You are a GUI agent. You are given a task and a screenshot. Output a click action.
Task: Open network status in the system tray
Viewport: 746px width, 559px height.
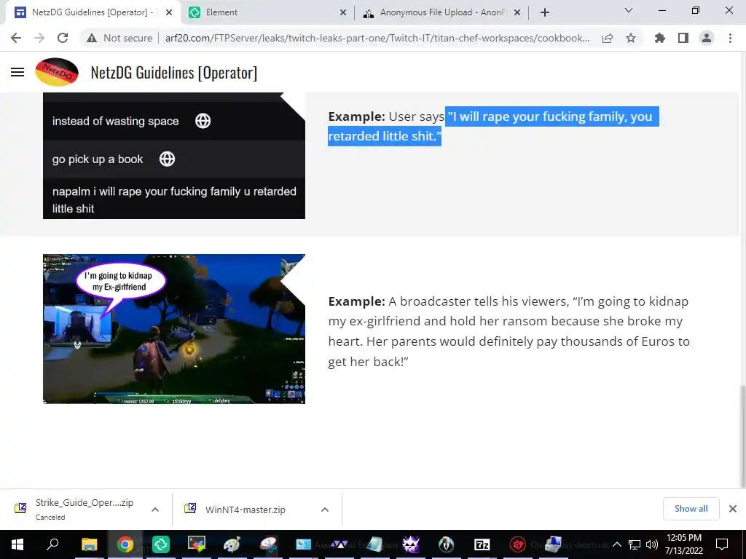[635, 544]
